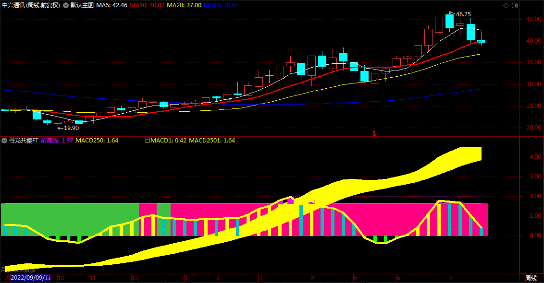Click the 45.00 price axis label
544x283 pixels.
click(533, 19)
